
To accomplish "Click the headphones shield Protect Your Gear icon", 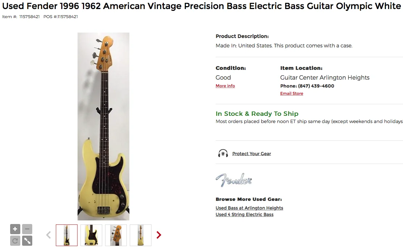I will tap(223, 153).
